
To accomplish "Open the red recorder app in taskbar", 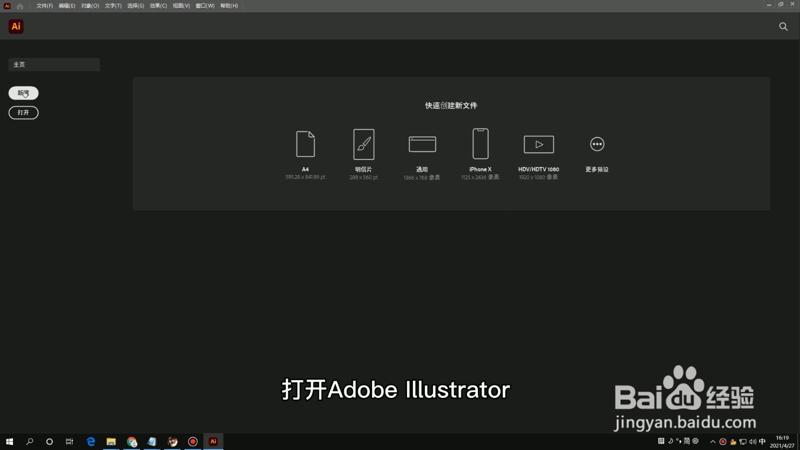I will (192, 441).
